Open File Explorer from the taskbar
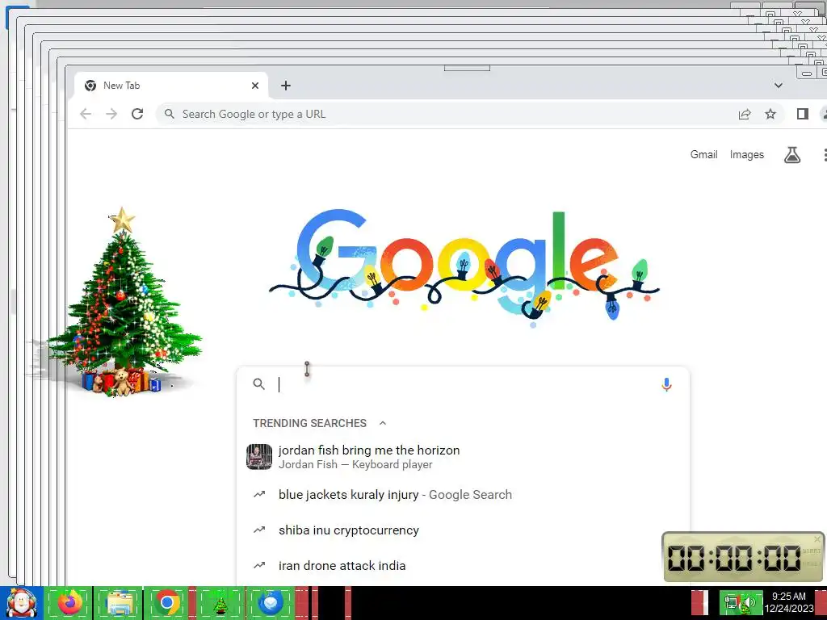Image resolution: width=827 pixels, height=620 pixels. (119, 602)
